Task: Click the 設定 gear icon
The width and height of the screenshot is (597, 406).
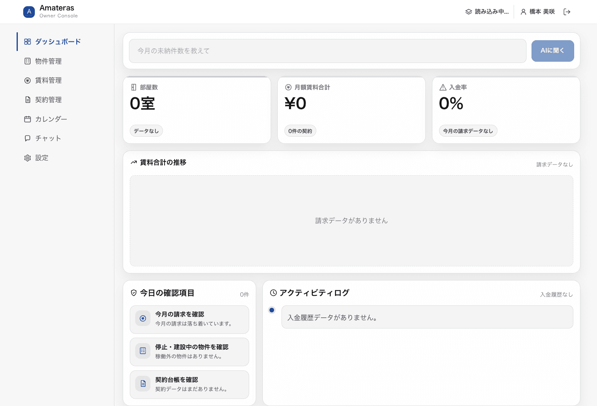Action: click(x=27, y=158)
